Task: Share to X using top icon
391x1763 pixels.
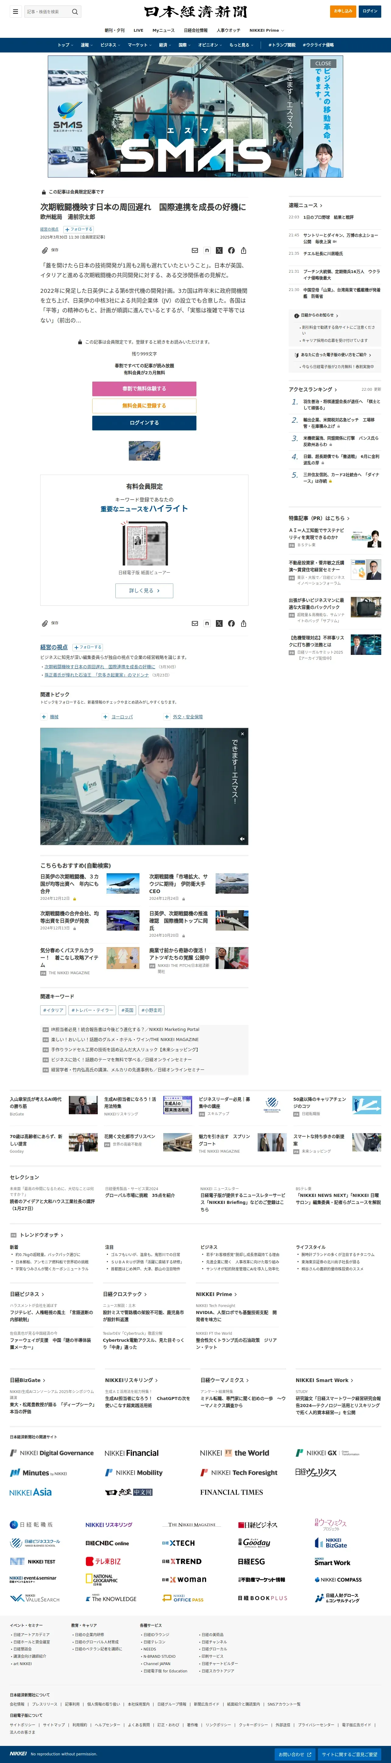Action: pos(220,250)
